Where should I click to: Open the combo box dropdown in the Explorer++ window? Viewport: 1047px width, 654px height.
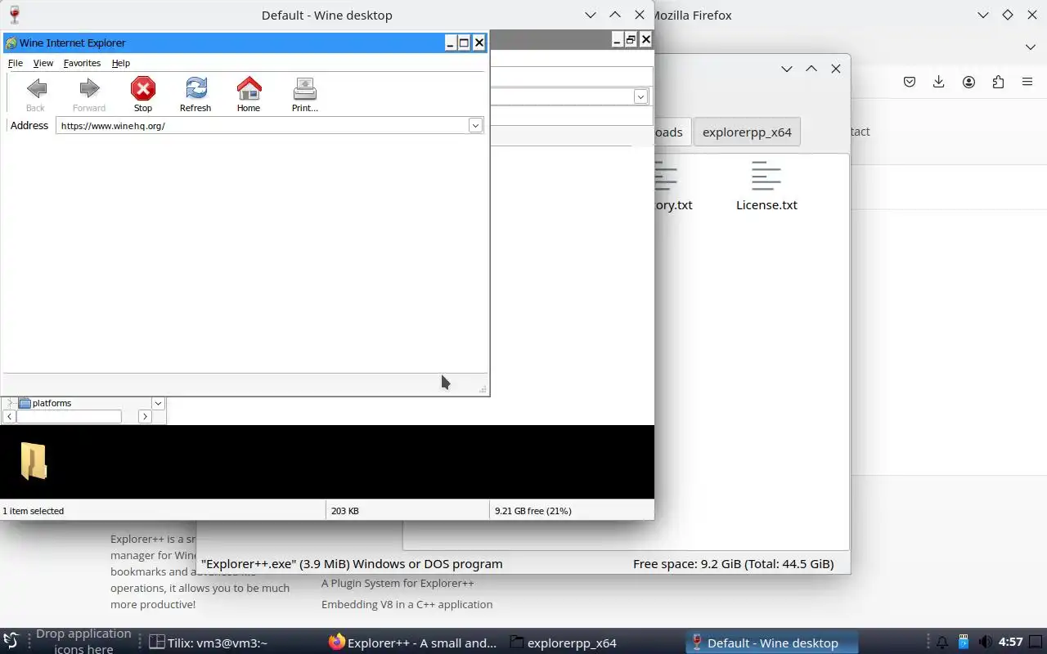(640, 96)
